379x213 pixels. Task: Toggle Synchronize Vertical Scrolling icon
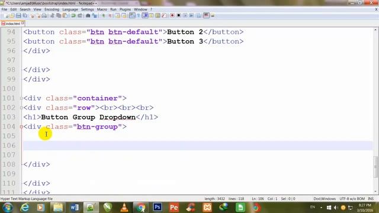(x=117, y=16)
